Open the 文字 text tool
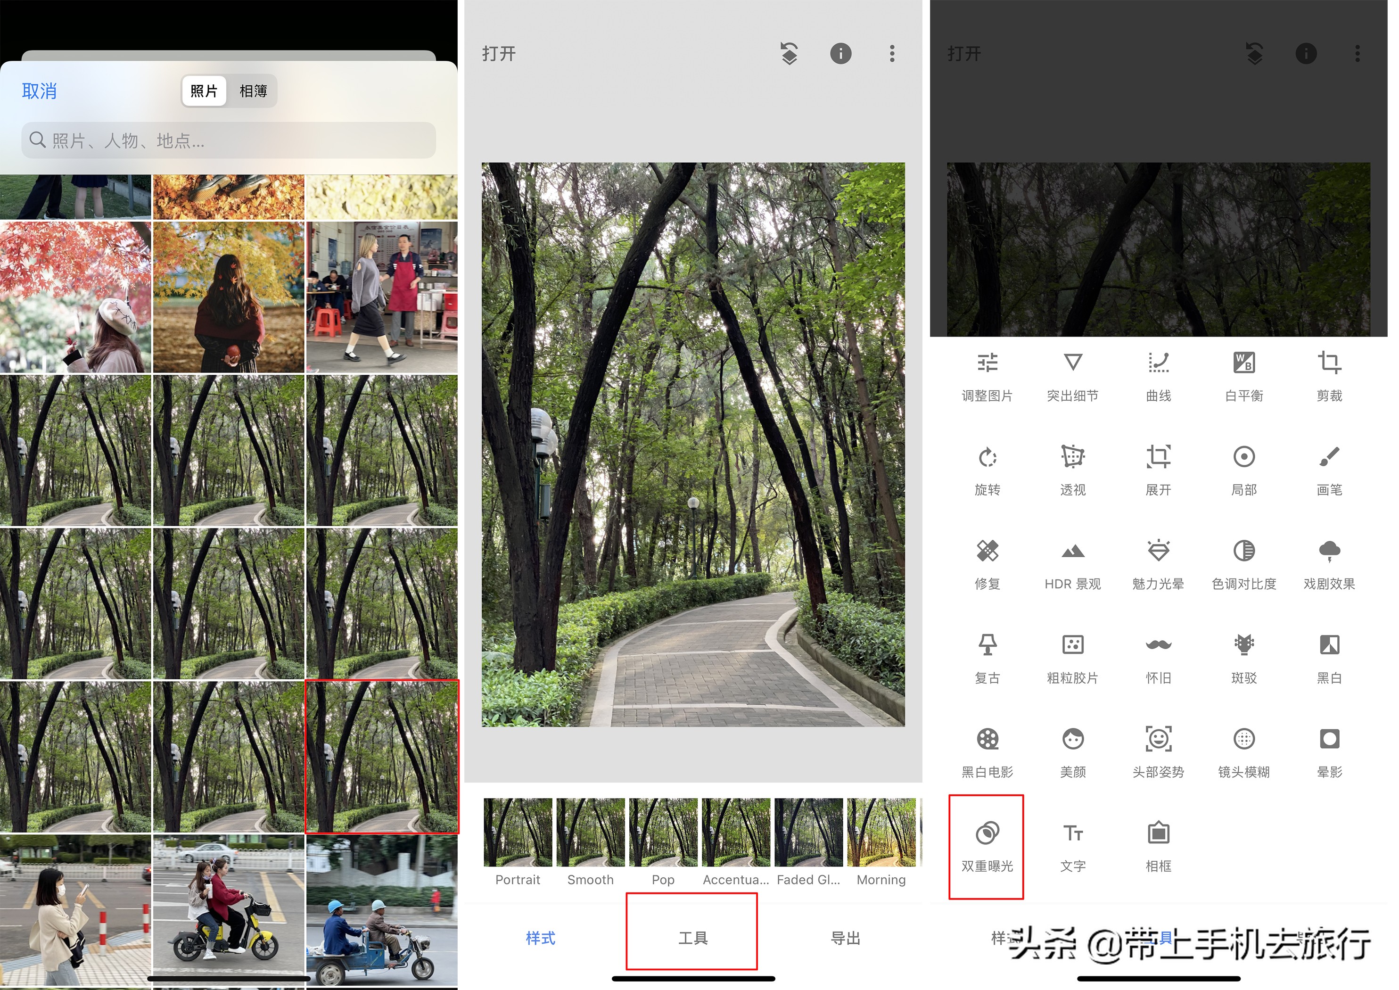Screen dimensions: 1399x990 point(1072,847)
